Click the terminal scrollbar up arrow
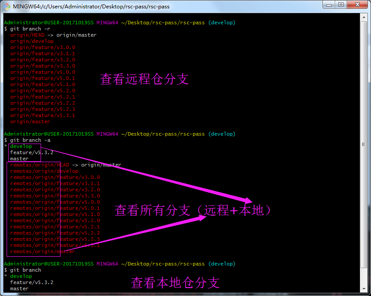371x296 pixels. point(363,17)
